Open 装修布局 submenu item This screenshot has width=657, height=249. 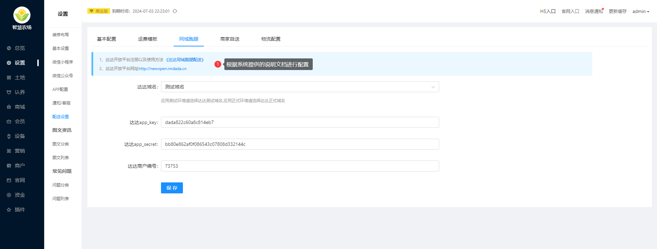pos(61,35)
